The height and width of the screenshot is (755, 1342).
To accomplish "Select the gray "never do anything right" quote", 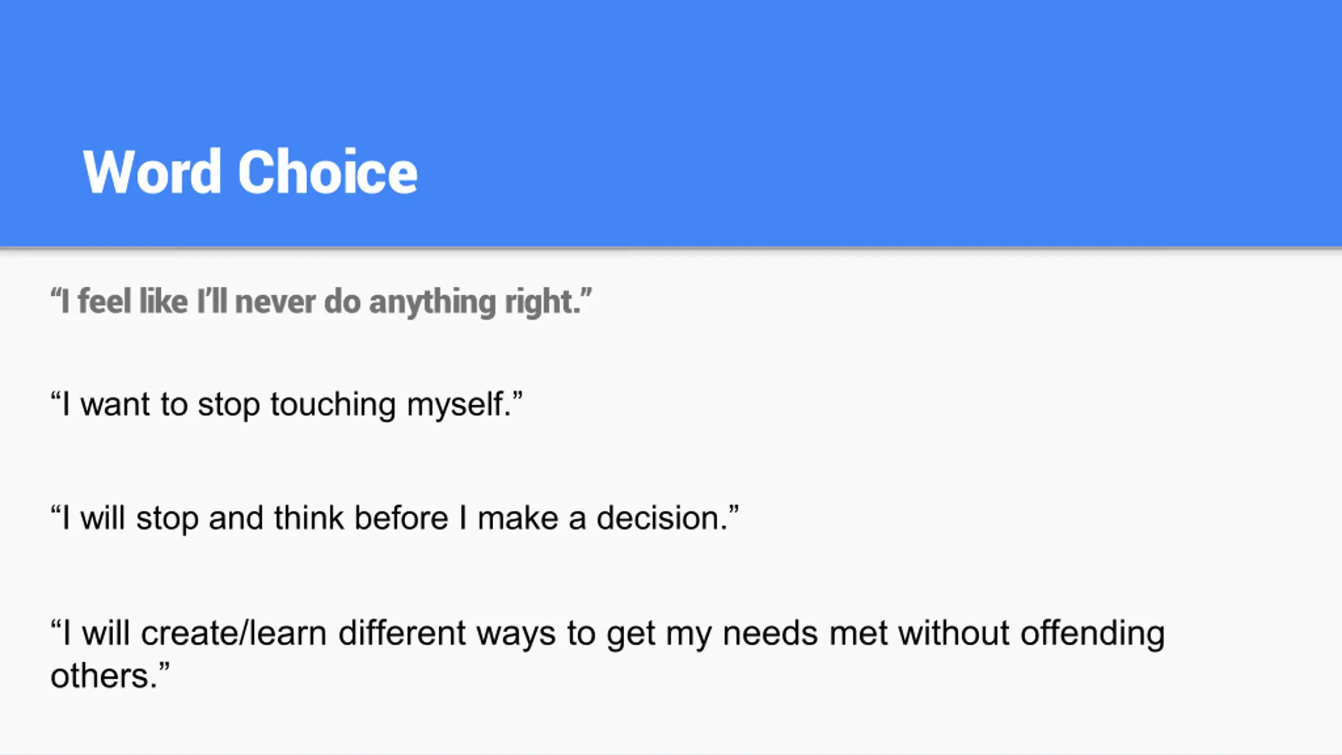I will (321, 302).
